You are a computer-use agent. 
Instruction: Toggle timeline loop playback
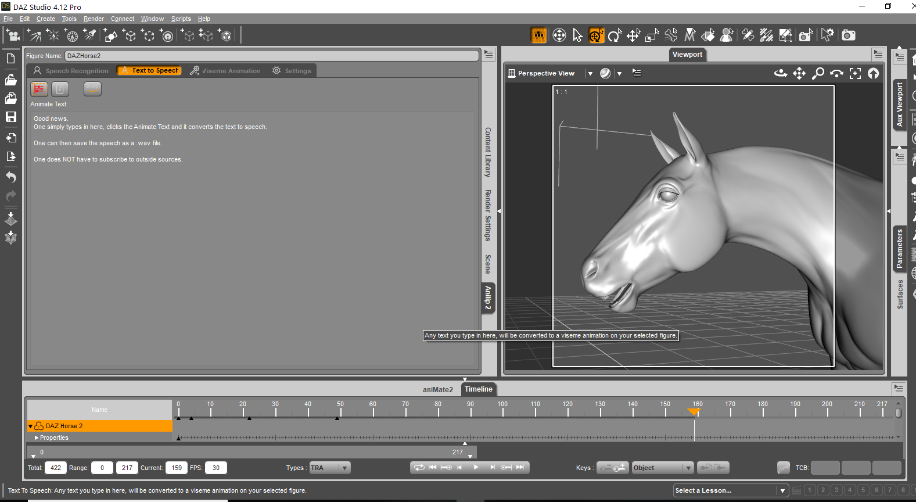[419, 467]
